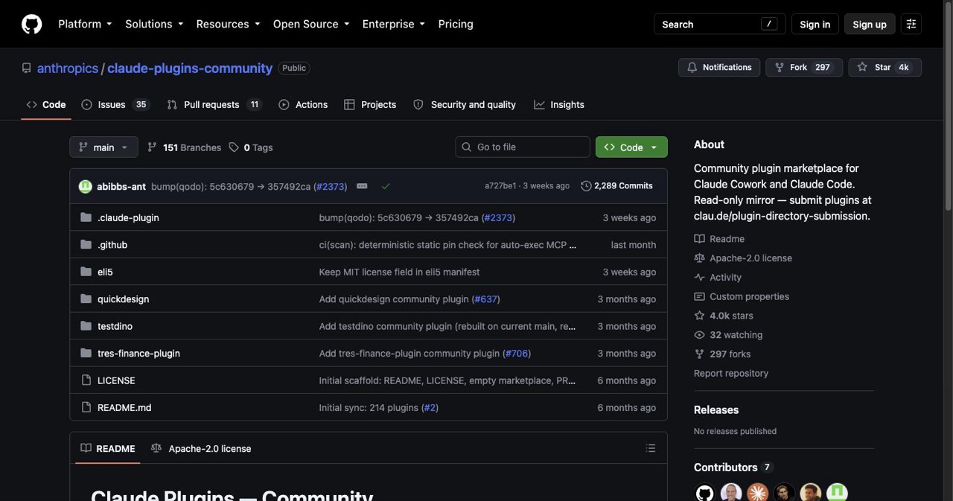Open the appearance settings icon button

(911, 24)
